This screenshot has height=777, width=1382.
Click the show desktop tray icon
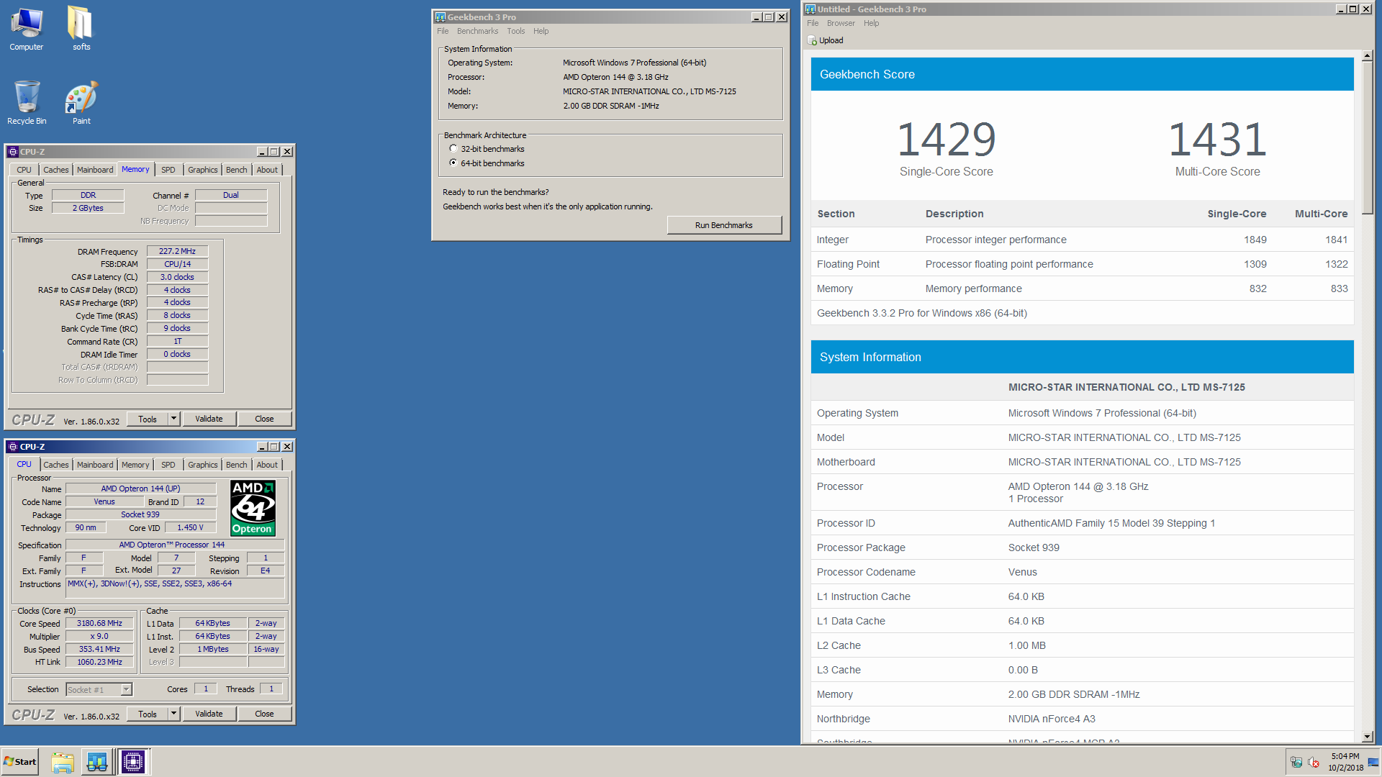click(x=1373, y=763)
